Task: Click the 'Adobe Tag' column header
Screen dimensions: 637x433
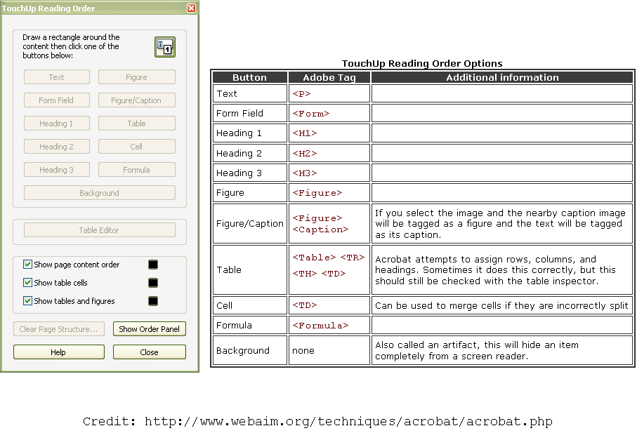Action: click(x=329, y=77)
